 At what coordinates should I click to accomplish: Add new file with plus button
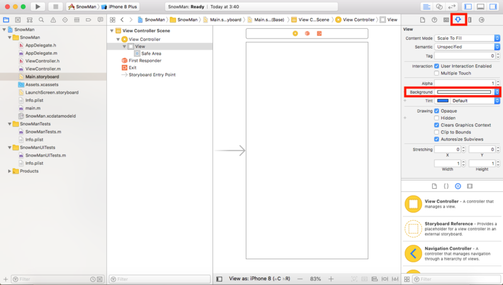pyautogui.click(x=6, y=279)
